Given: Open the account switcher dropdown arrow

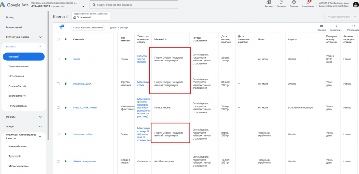Looking at the screenshot, I should click(83, 7).
